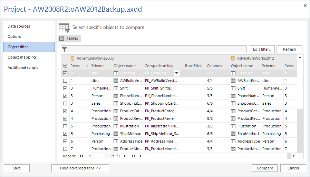
Task: Check the ShoppingCartItem row checkbox
Action: [65, 103]
